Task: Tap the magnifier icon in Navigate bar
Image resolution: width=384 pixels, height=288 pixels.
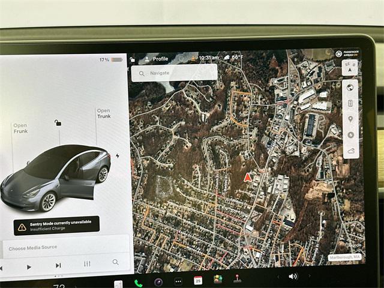Action: pyautogui.click(x=142, y=73)
